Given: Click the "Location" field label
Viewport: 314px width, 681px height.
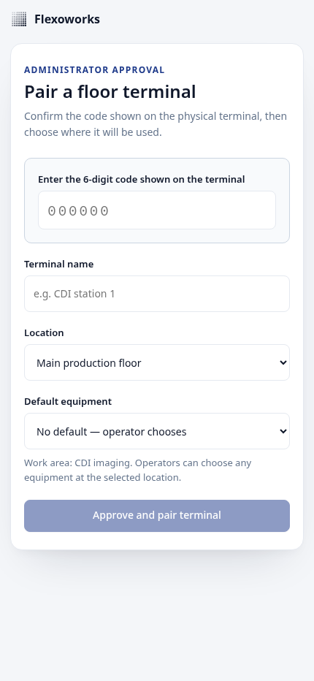Looking at the screenshot, I should 44,332.
